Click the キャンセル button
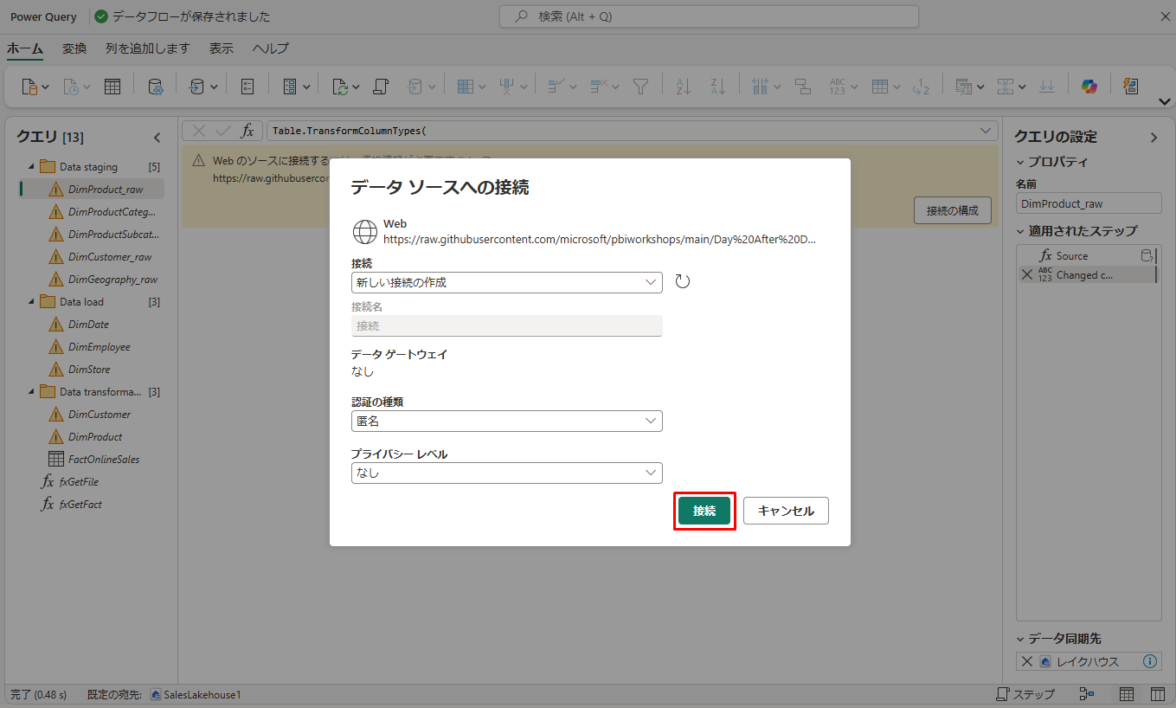Image resolution: width=1176 pixels, height=708 pixels. (786, 511)
